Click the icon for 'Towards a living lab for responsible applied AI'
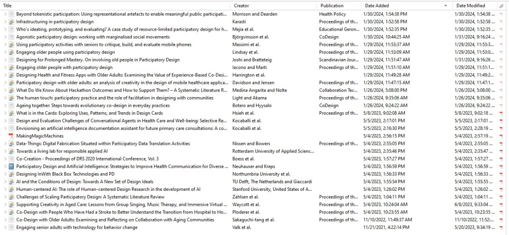The image size is (509, 235). pyautogui.click(x=12, y=151)
